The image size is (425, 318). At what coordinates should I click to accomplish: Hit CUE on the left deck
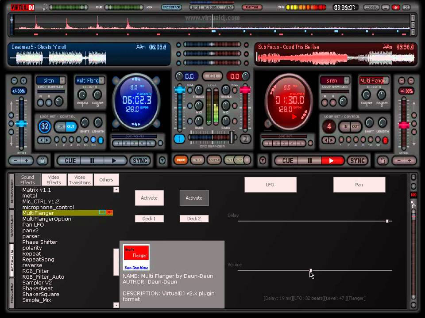(x=70, y=161)
